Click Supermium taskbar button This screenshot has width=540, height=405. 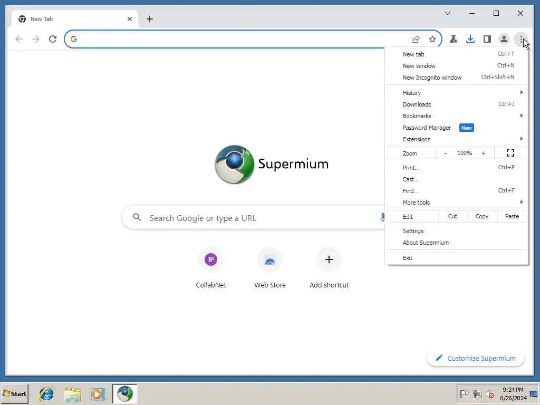click(124, 393)
